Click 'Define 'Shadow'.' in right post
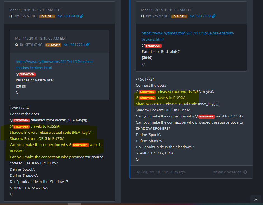The image size is (263, 205). (150, 141)
